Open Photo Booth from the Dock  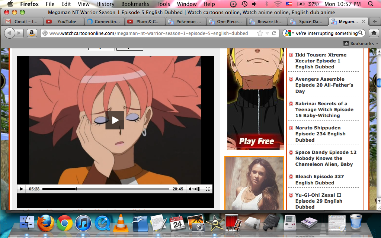[x=233, y=222]
